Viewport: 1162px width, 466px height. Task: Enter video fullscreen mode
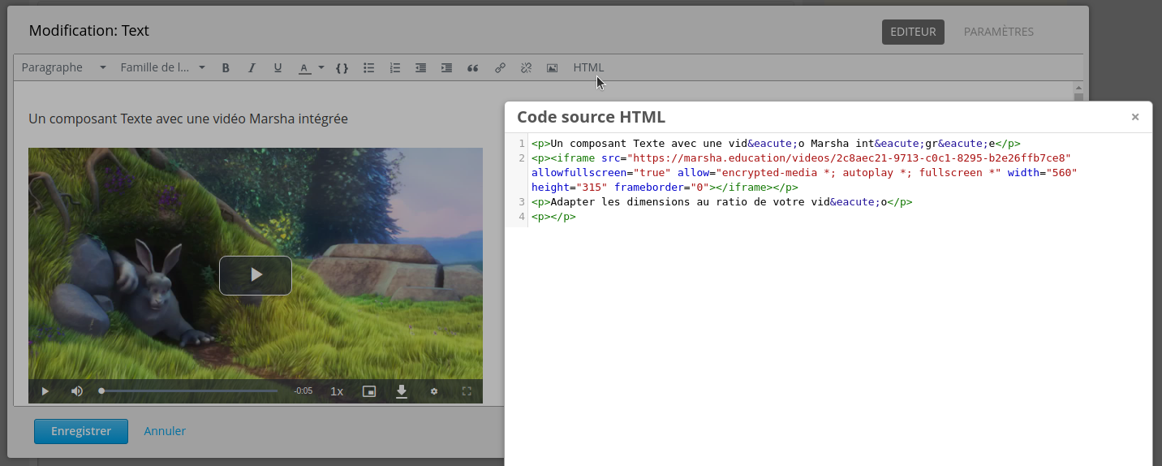[467, 391]
